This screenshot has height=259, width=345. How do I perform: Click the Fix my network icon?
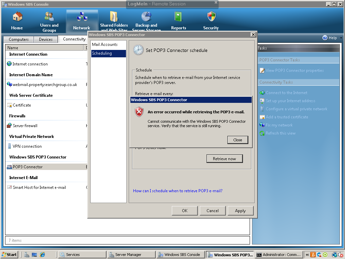click(x=262, y=125)
